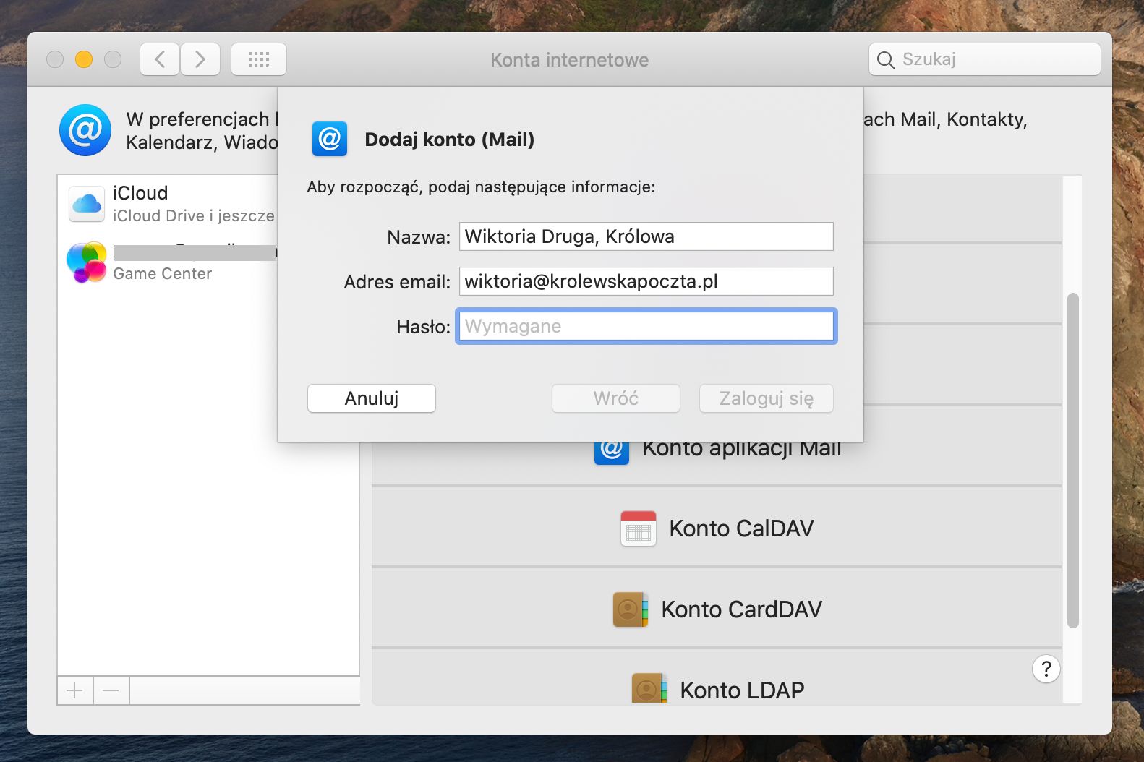1144x762 pixels.
Task: Click the Szukaj search field
Action: (985, 59)
